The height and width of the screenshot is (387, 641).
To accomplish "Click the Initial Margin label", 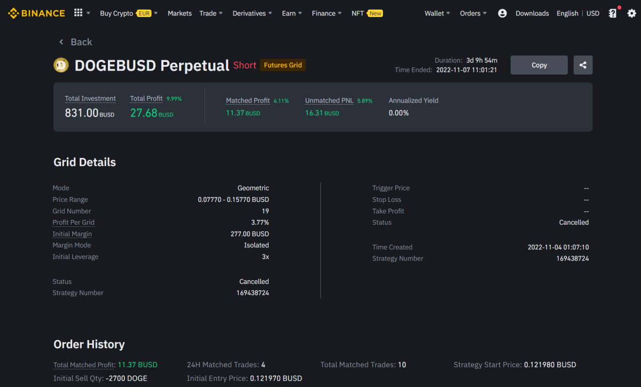I will 72,234.
